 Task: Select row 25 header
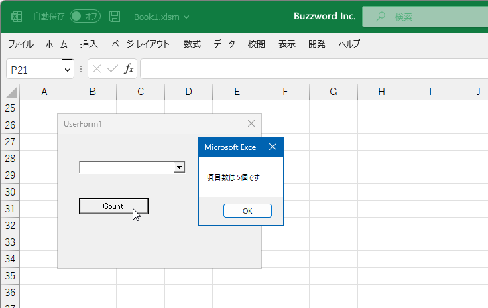click(10, 108)
